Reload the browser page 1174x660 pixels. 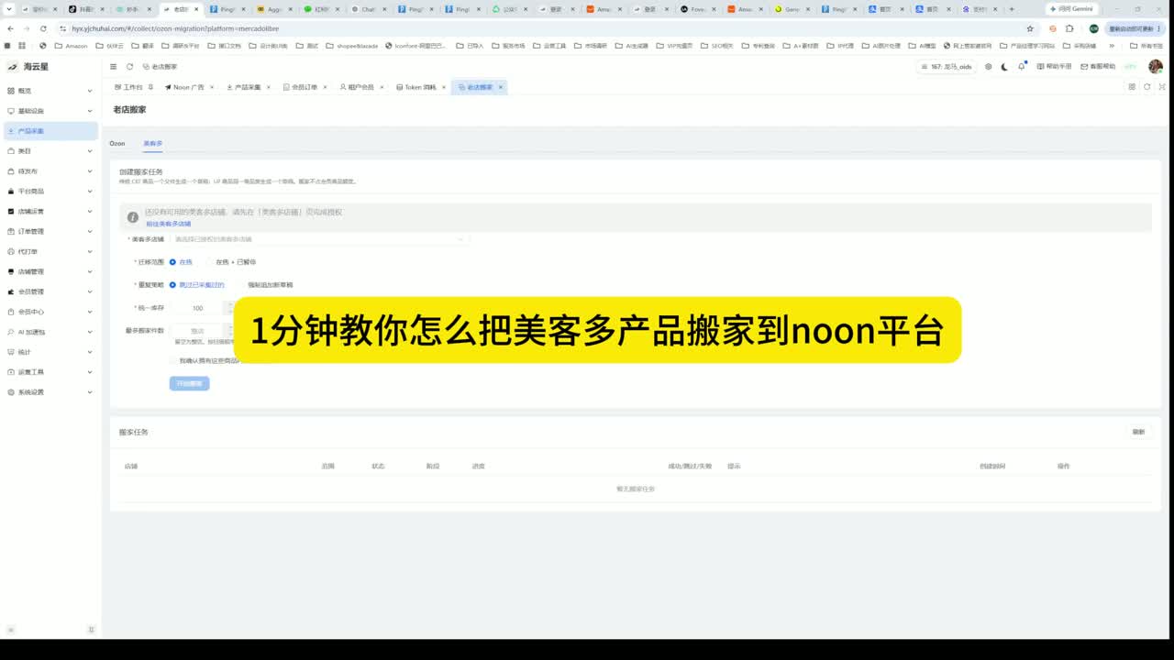point(43,28)
